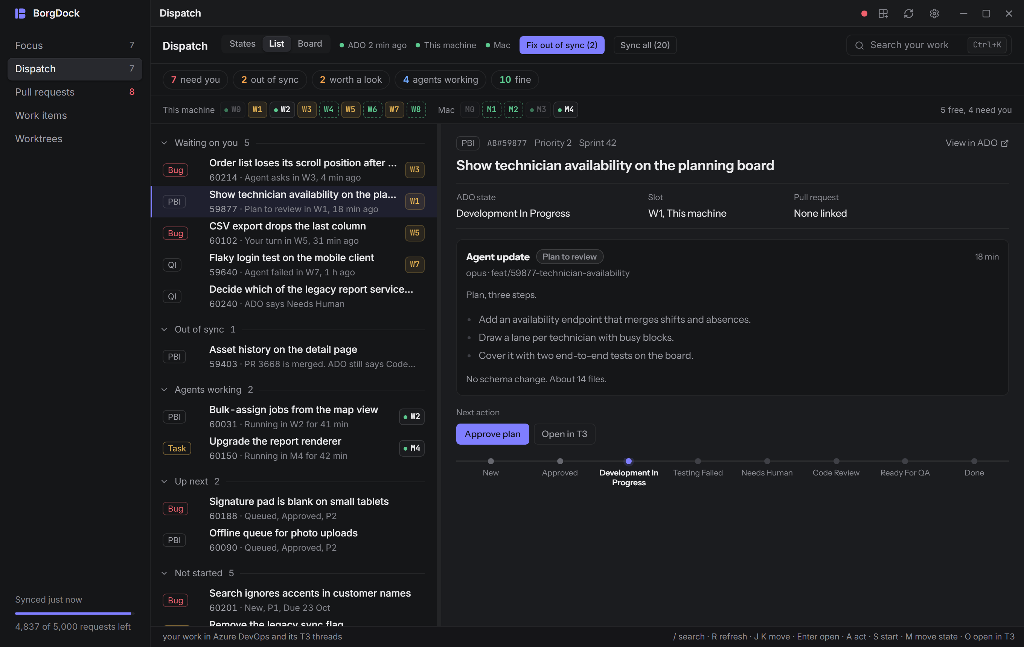Select slot M4 in the Mac row
1024x647 pixels.
coord(565,109)
